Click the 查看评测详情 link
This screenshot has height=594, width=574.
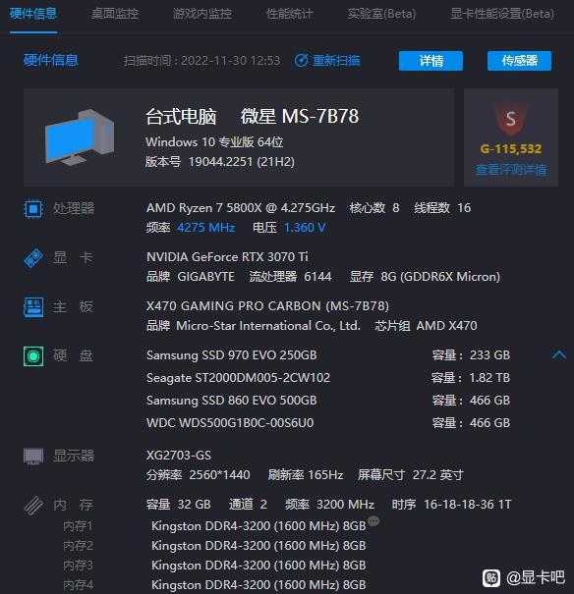511,170
